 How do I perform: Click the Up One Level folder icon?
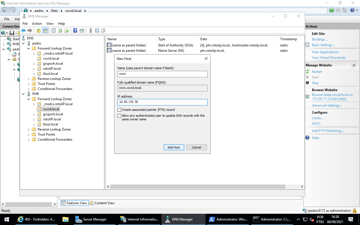(39, 31)
